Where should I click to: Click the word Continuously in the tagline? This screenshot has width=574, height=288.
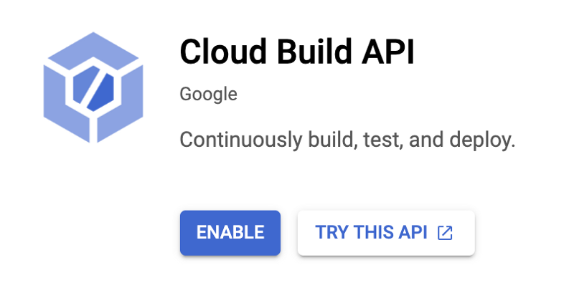[x=241, y=140]
